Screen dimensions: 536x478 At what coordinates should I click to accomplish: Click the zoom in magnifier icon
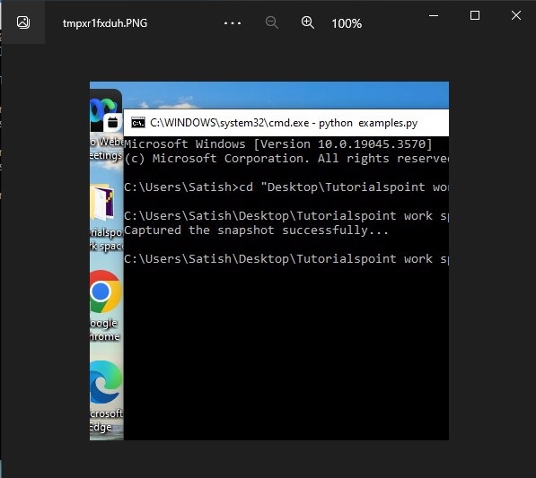tap(308, 22)
